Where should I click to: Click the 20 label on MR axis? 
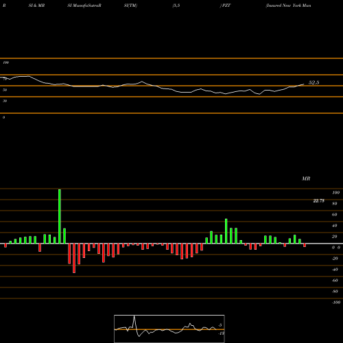tap(335, 237)
